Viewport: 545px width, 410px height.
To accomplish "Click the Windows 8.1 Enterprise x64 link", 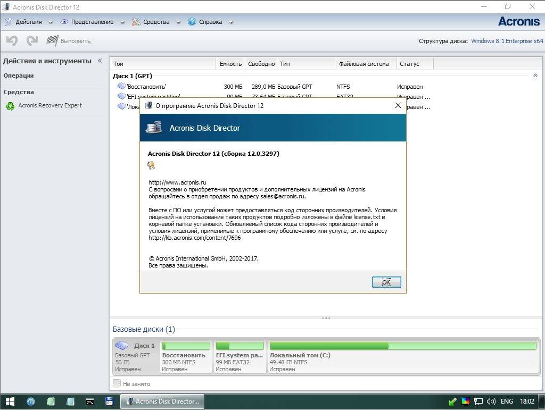I will 507,41.
